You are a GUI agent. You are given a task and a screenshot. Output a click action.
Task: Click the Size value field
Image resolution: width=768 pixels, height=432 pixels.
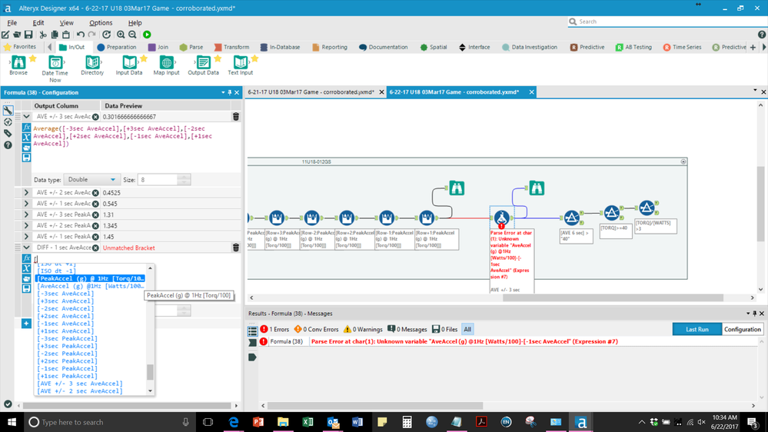point(158,180)
